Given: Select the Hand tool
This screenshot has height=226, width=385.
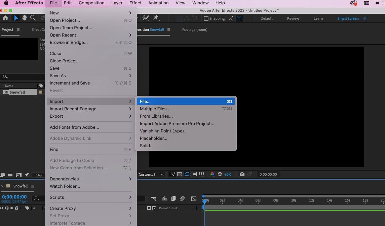Looking at the screenshot, I should point(25,18).
